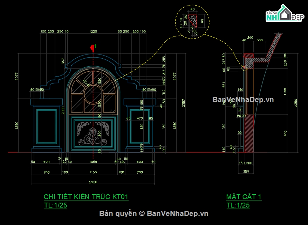Select the CHI TIẾT KIẾN TRÚC KT01 title
This screenshot has height=225, width=308.
point(86,197)
